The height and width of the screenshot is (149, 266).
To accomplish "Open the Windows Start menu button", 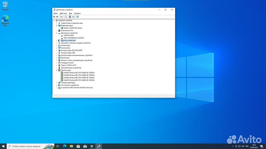I will pyautogui.click(x=3, y=146).
